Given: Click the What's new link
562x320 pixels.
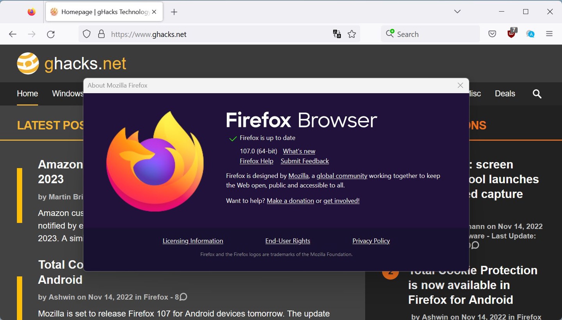Looking at the screenshot, I should click(299, 151).
